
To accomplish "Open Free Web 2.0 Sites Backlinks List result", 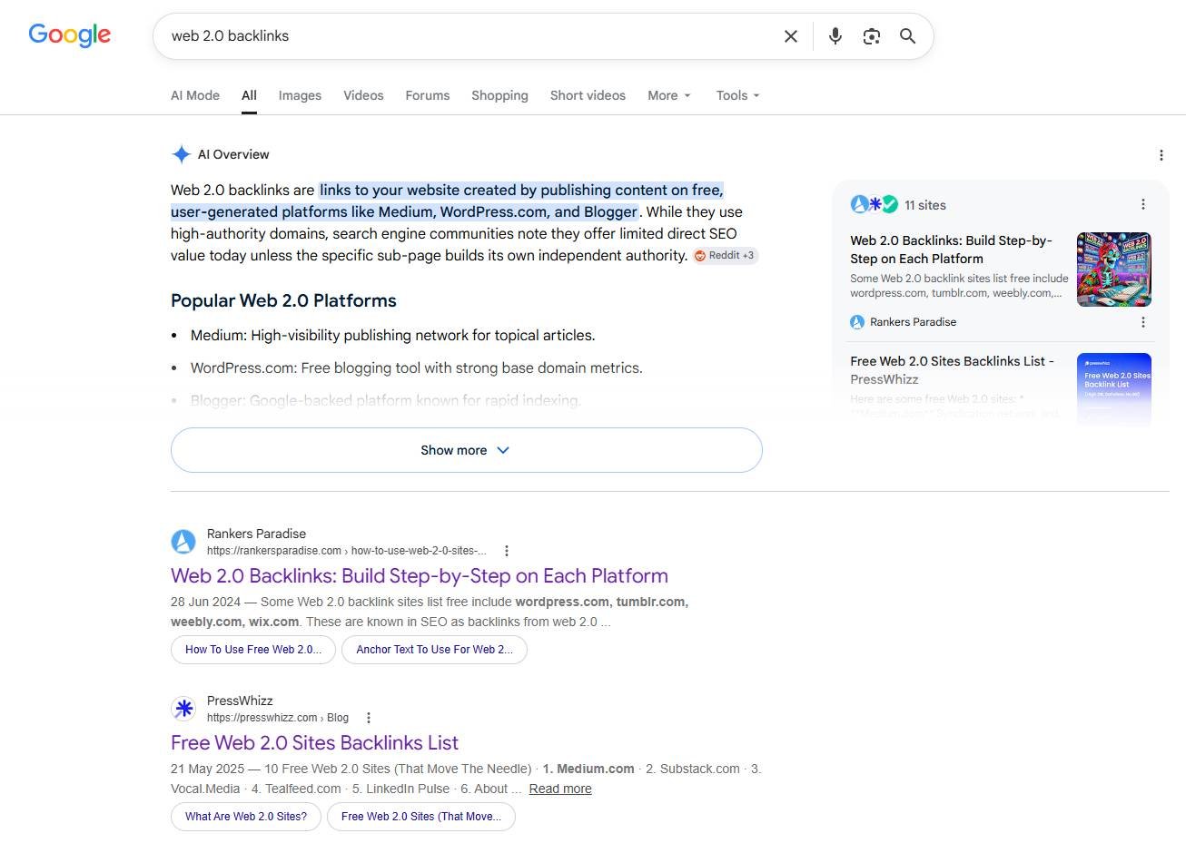I will point(314,743).
